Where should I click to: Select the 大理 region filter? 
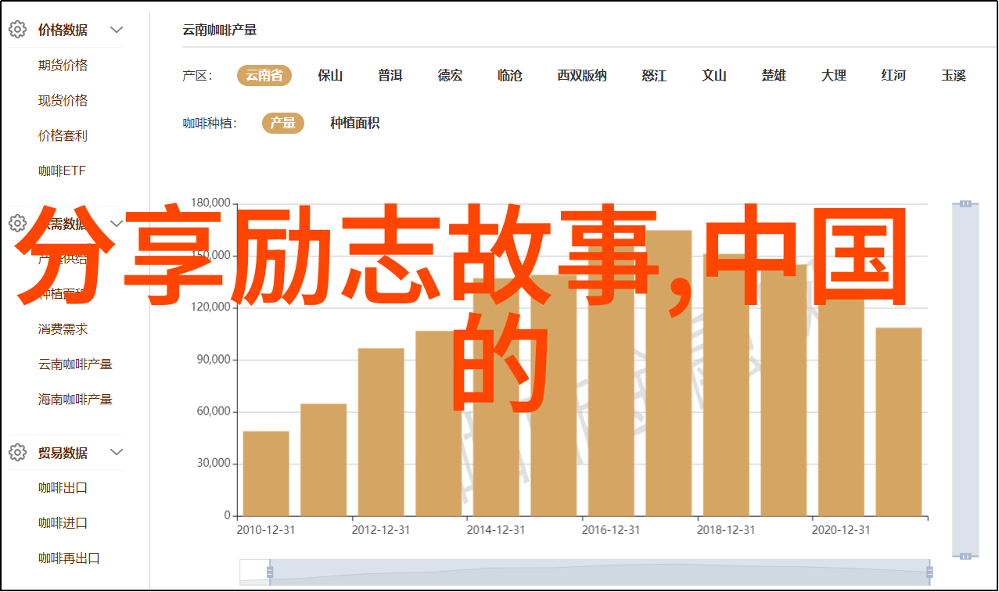click(834, 76)
